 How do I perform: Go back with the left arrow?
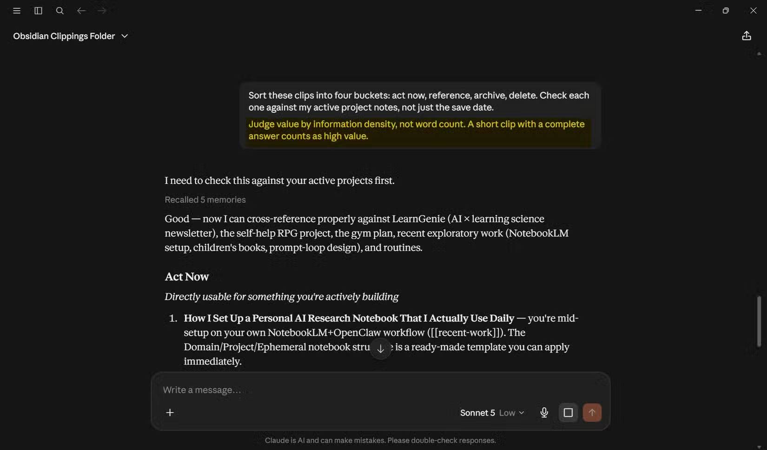81,11
